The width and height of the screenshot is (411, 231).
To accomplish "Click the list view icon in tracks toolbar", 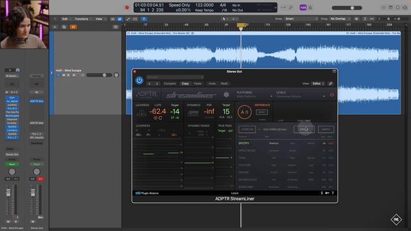I will pyautogui.click(x=113, y=19).
